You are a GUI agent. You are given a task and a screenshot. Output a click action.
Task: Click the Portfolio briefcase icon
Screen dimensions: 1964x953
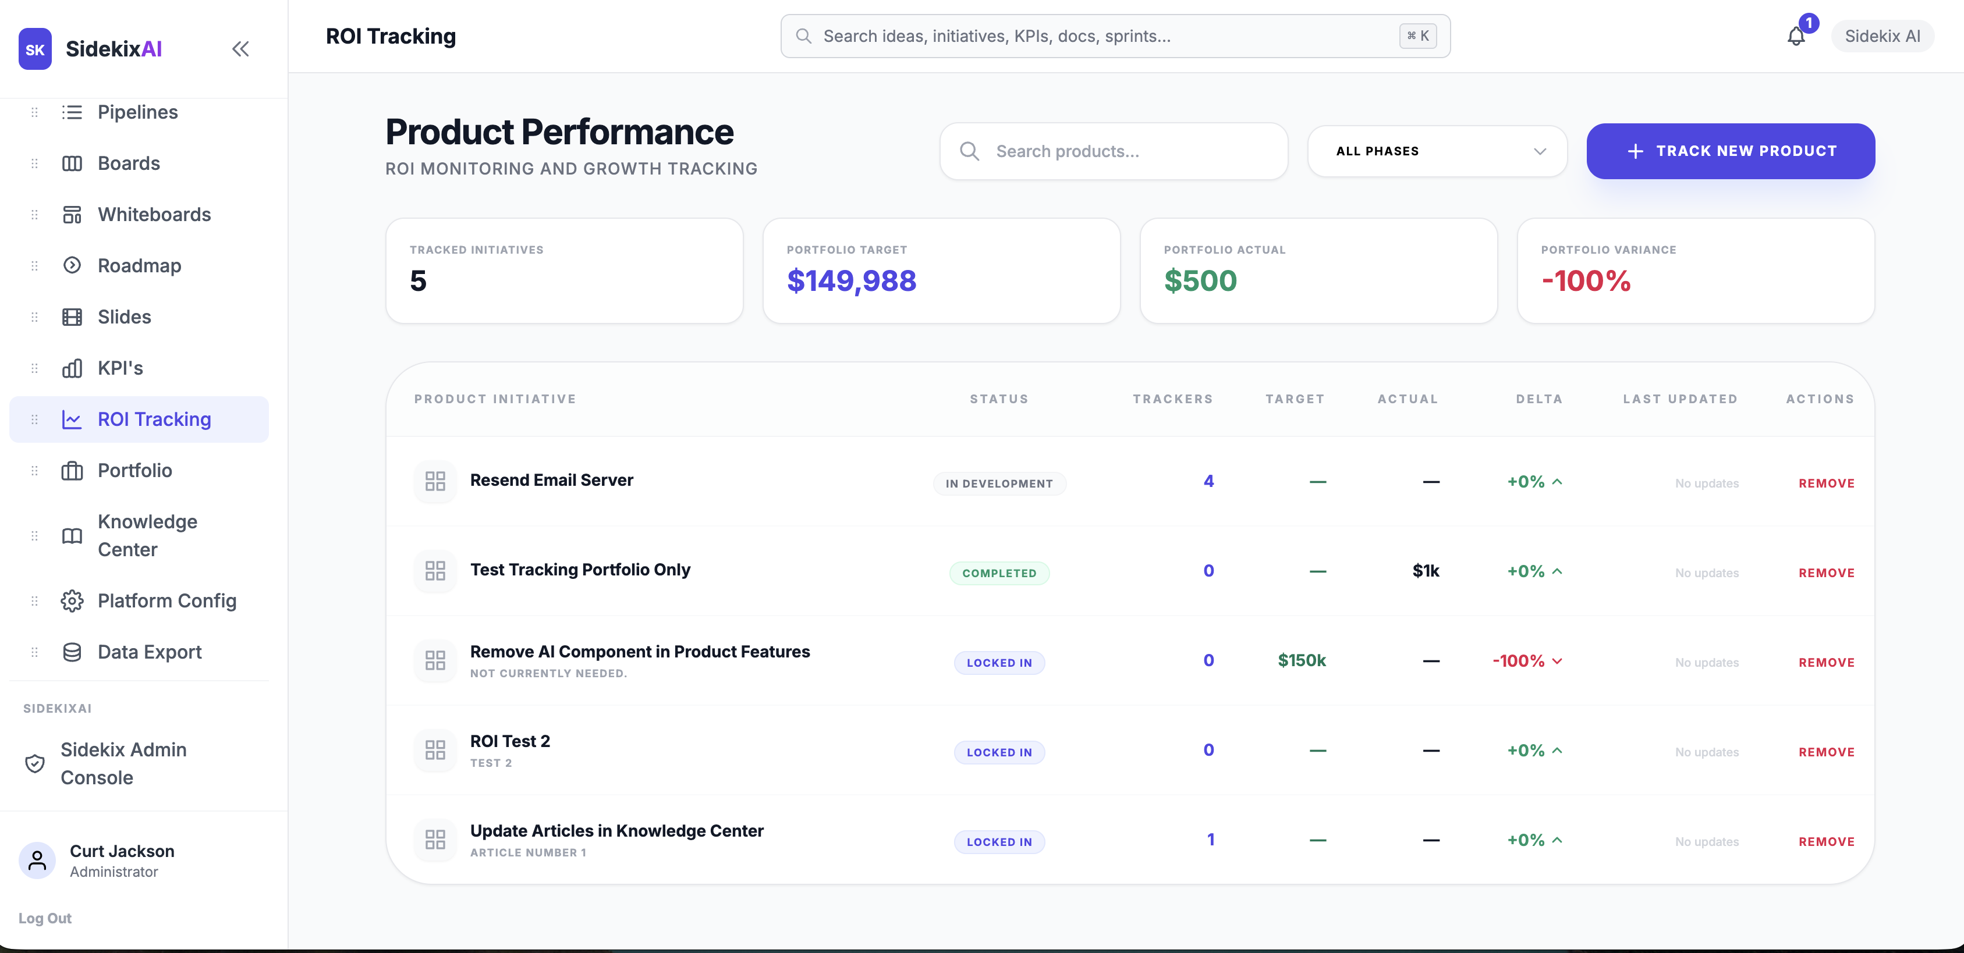pyautogui.click(x=72, y=471)
